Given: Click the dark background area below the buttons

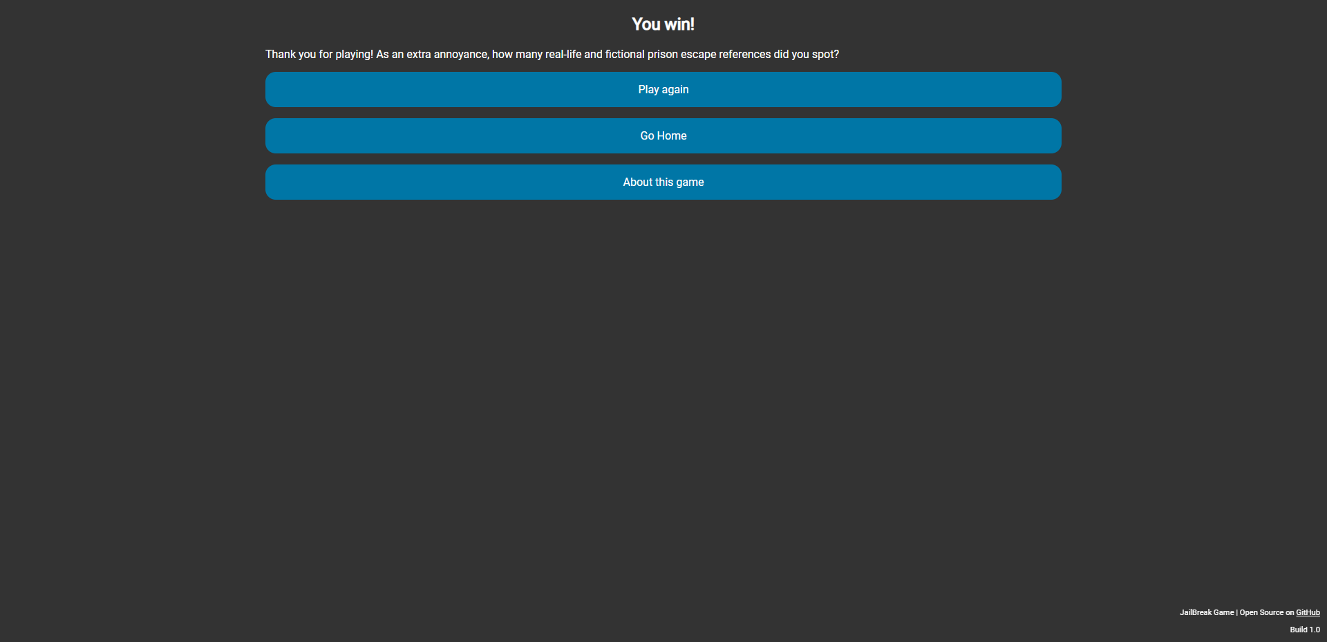Looking at the screenshot, I should click(663, 380).
